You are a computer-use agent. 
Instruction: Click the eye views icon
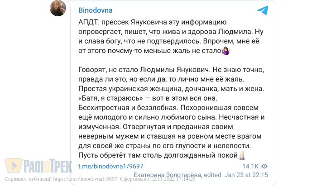(x=264, y=166)
